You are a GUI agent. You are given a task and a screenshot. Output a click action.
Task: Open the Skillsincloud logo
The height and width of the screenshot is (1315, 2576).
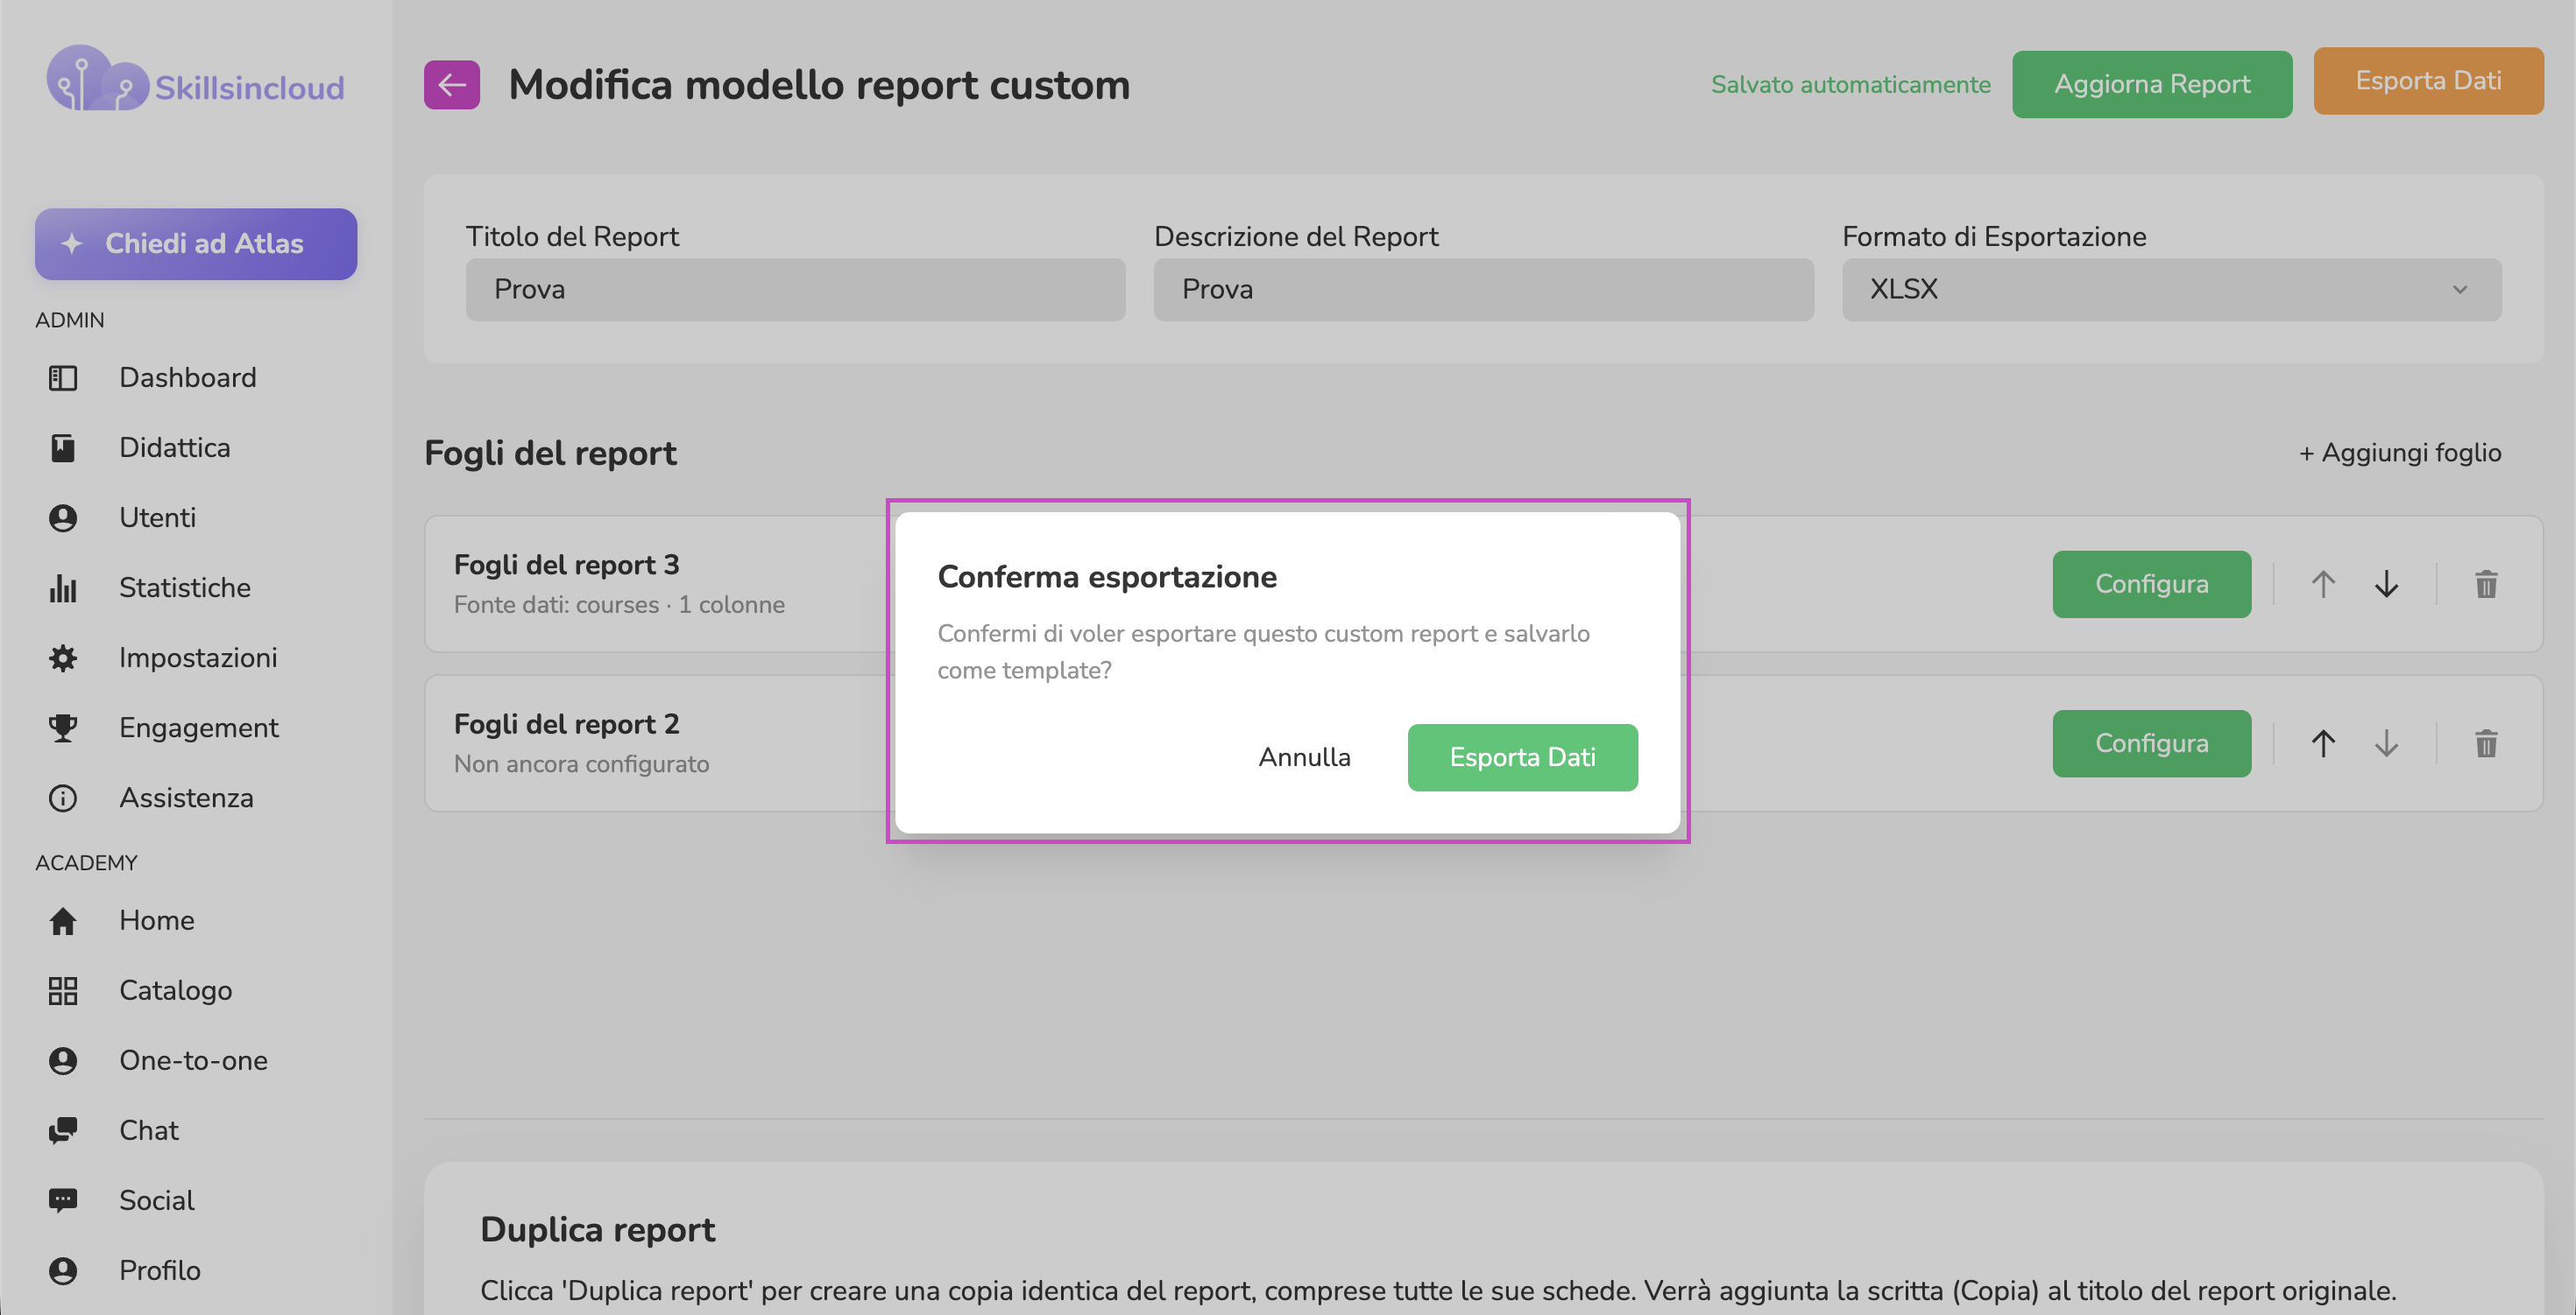(195, 80)
